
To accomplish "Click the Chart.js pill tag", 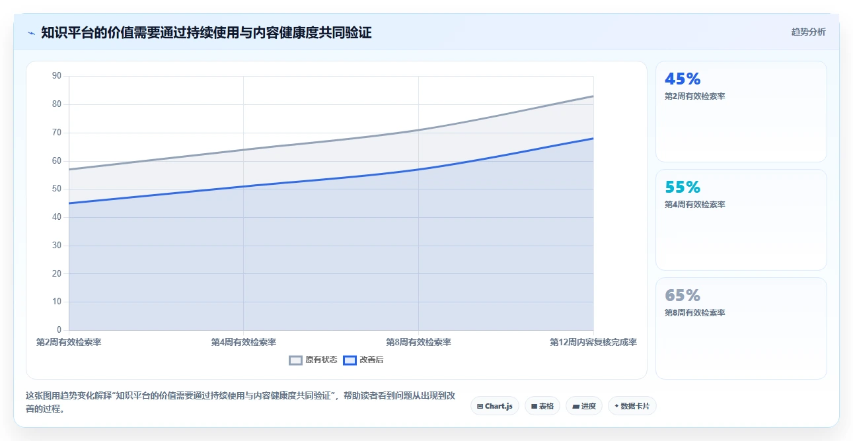I will [495, 406].
